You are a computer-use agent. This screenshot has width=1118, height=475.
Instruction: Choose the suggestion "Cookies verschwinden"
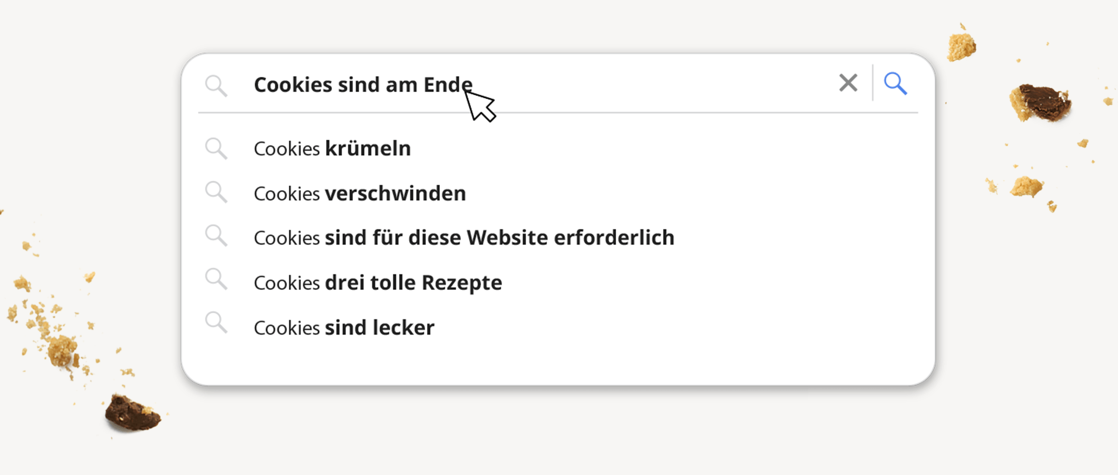pyautogui.click(x=359, y=193)
